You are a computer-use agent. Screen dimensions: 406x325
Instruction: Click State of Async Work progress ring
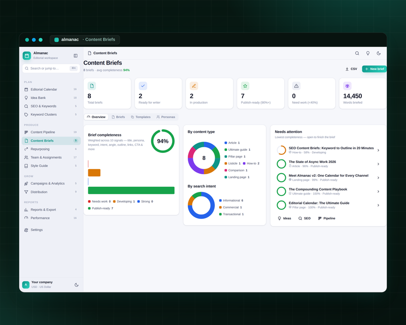point(281,164)
